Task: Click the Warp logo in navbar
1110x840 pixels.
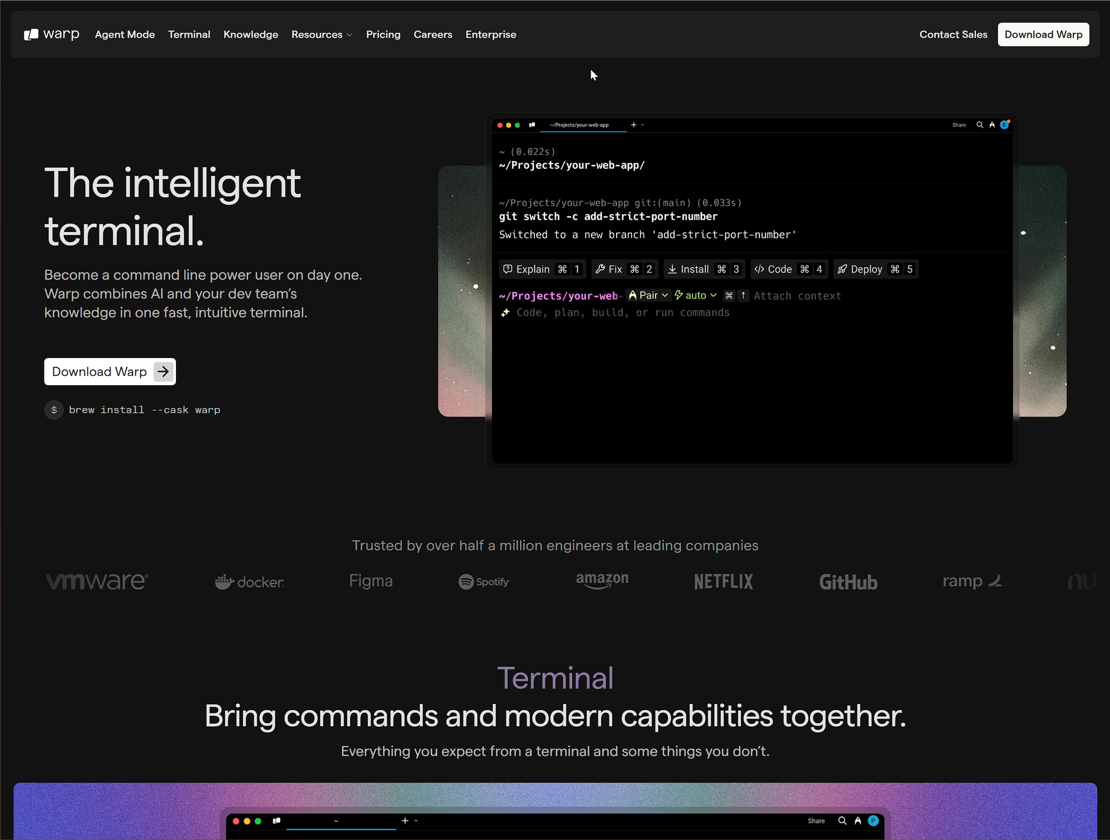Action: coord(52,34)
